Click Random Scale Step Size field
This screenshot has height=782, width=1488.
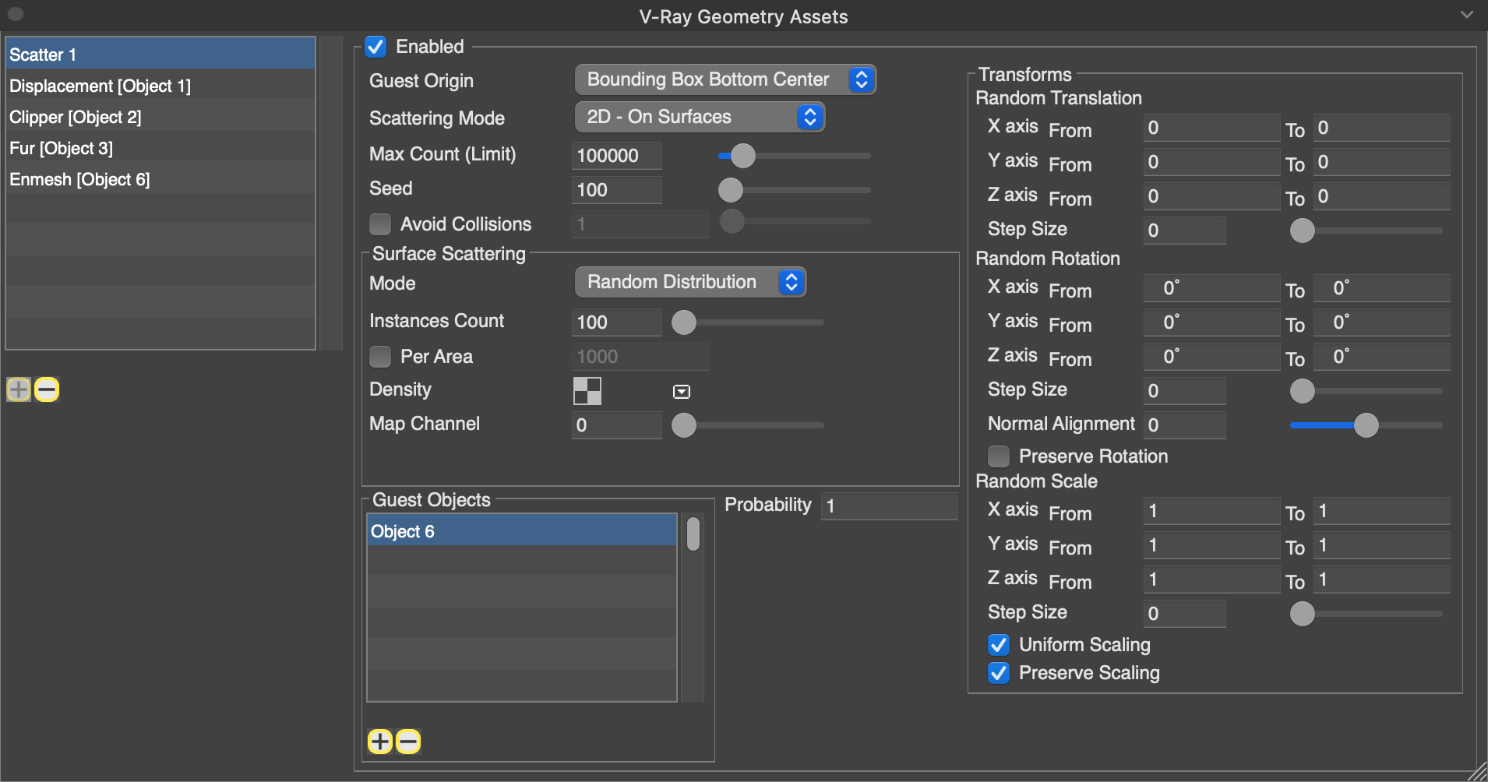click(1185, 614)
